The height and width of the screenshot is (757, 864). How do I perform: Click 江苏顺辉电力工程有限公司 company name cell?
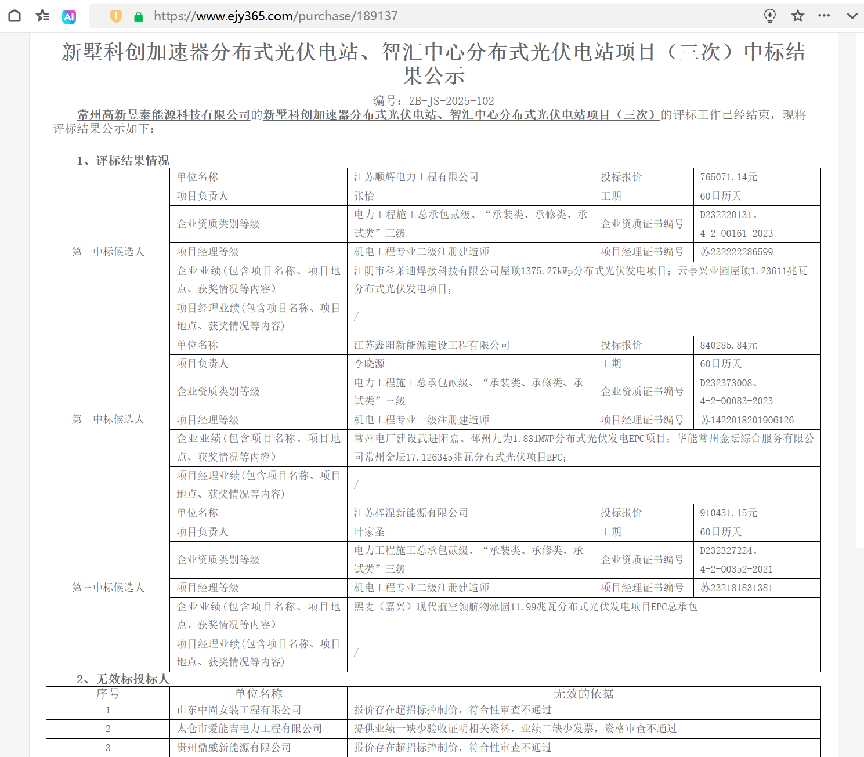416,177
